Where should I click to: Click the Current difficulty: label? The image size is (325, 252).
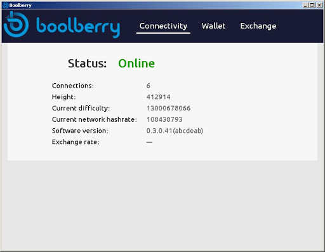click(x=81, y=108)
